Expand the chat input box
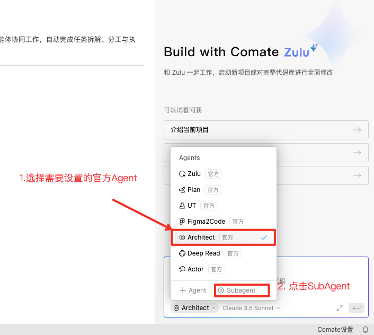 [340, 308]
